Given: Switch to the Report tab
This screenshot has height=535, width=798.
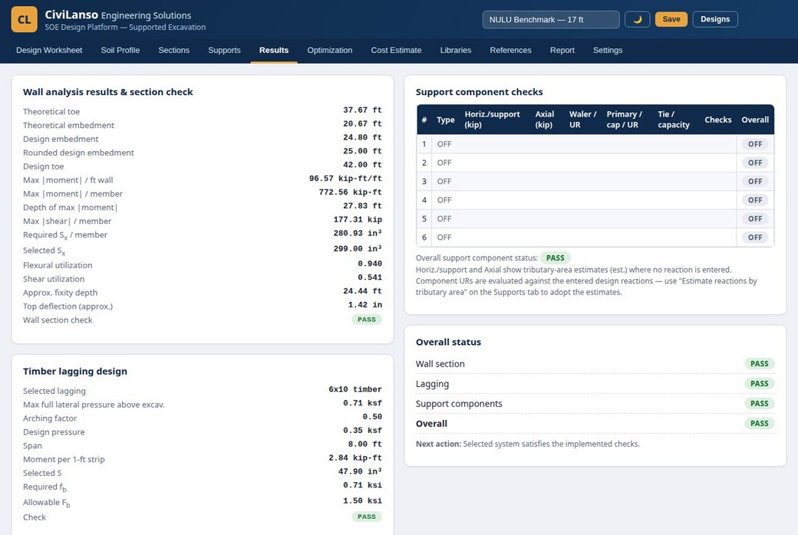Looking at the screenshot, I should 562,51.
